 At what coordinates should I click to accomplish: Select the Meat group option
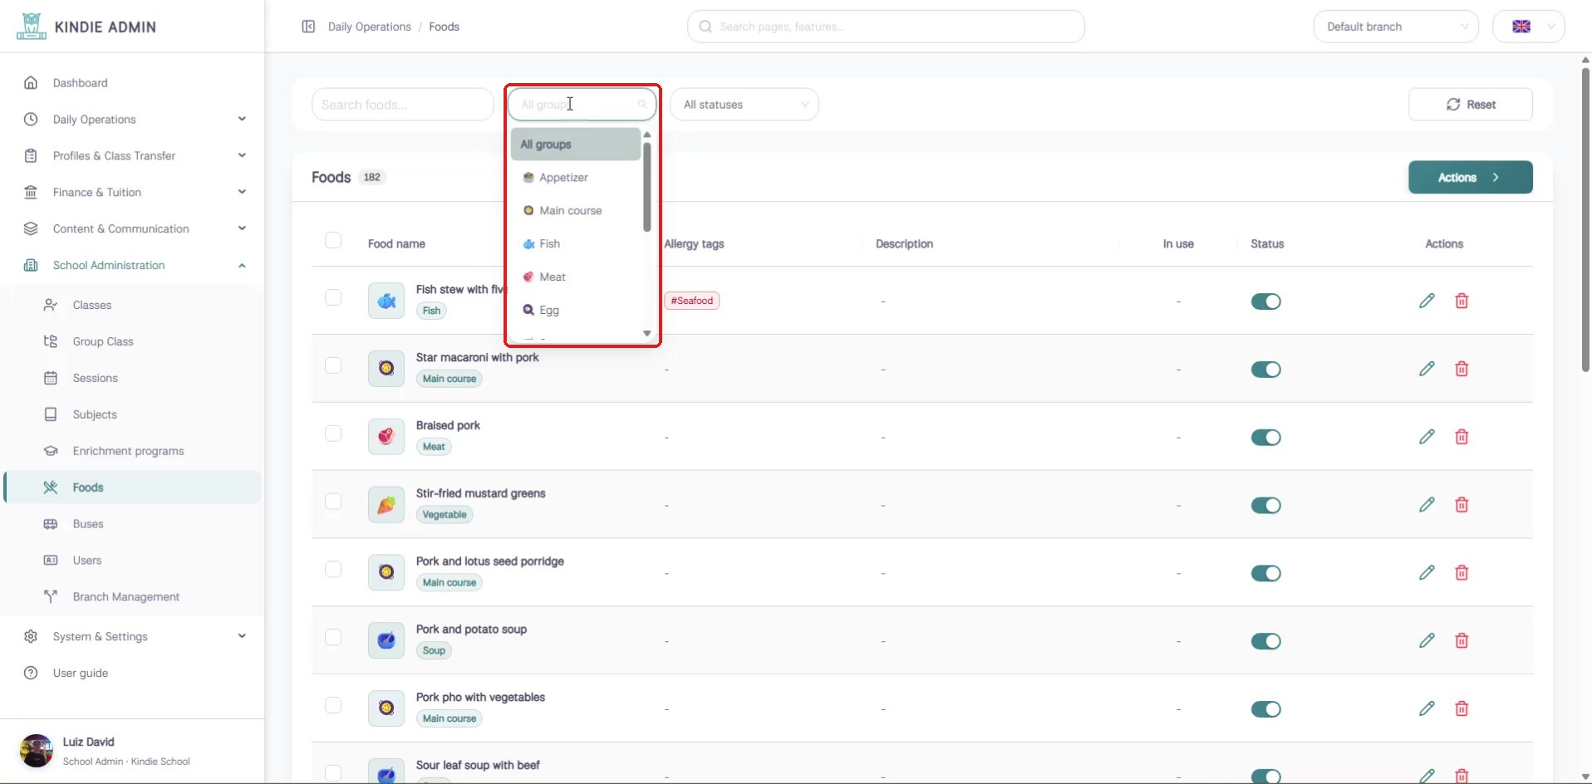tap(576, 277)
